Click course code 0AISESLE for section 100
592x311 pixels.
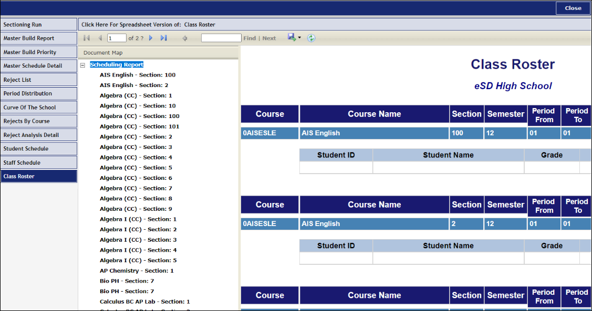[259, 133]
